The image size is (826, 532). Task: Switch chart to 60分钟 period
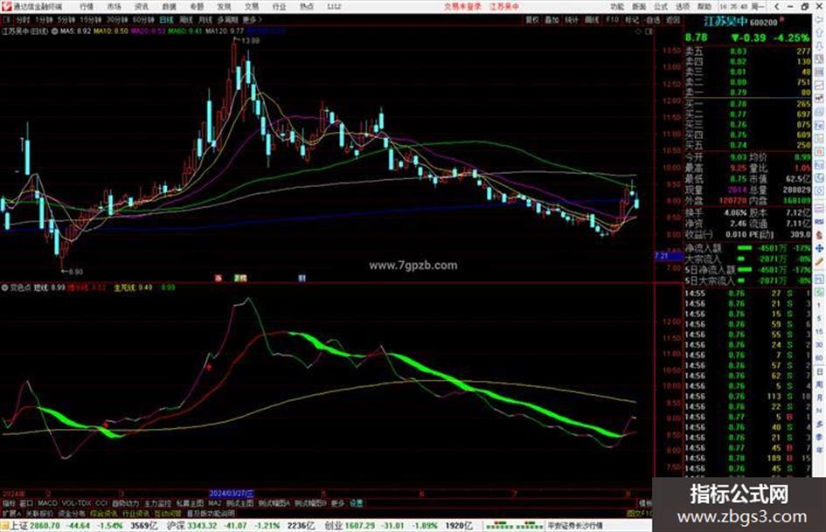coord(142,19)
